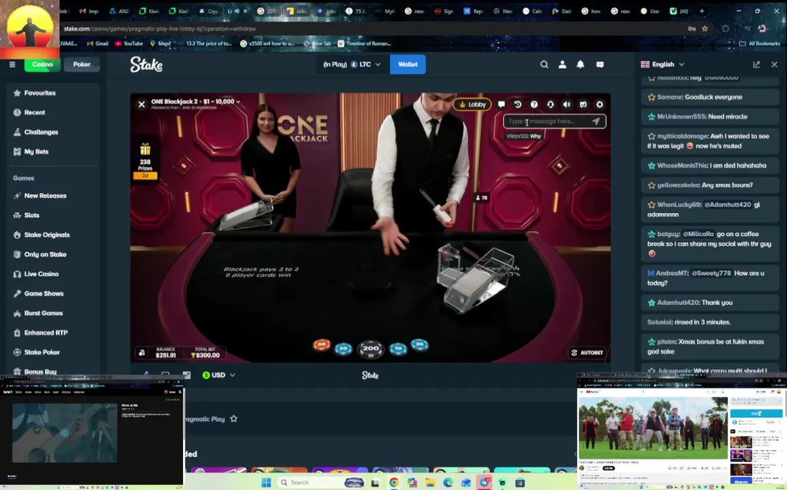Open the chat bubble icon in Stake header
Viewport: 787px width, 490px height.
pyautogui.click(x=600, y=64)
